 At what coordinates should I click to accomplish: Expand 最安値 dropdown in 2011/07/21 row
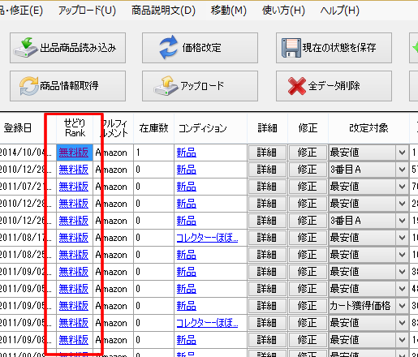402,187
